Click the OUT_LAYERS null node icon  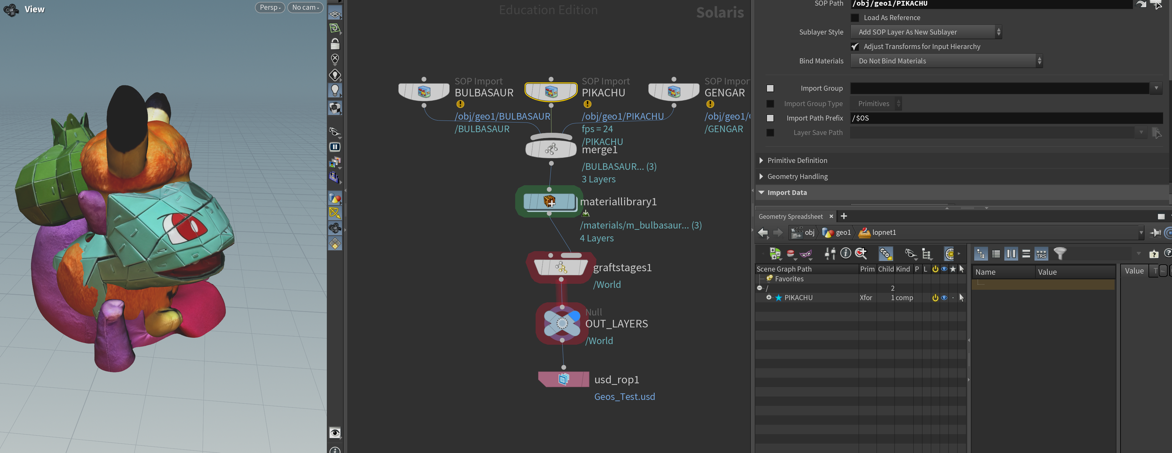(x=562, y=323)
